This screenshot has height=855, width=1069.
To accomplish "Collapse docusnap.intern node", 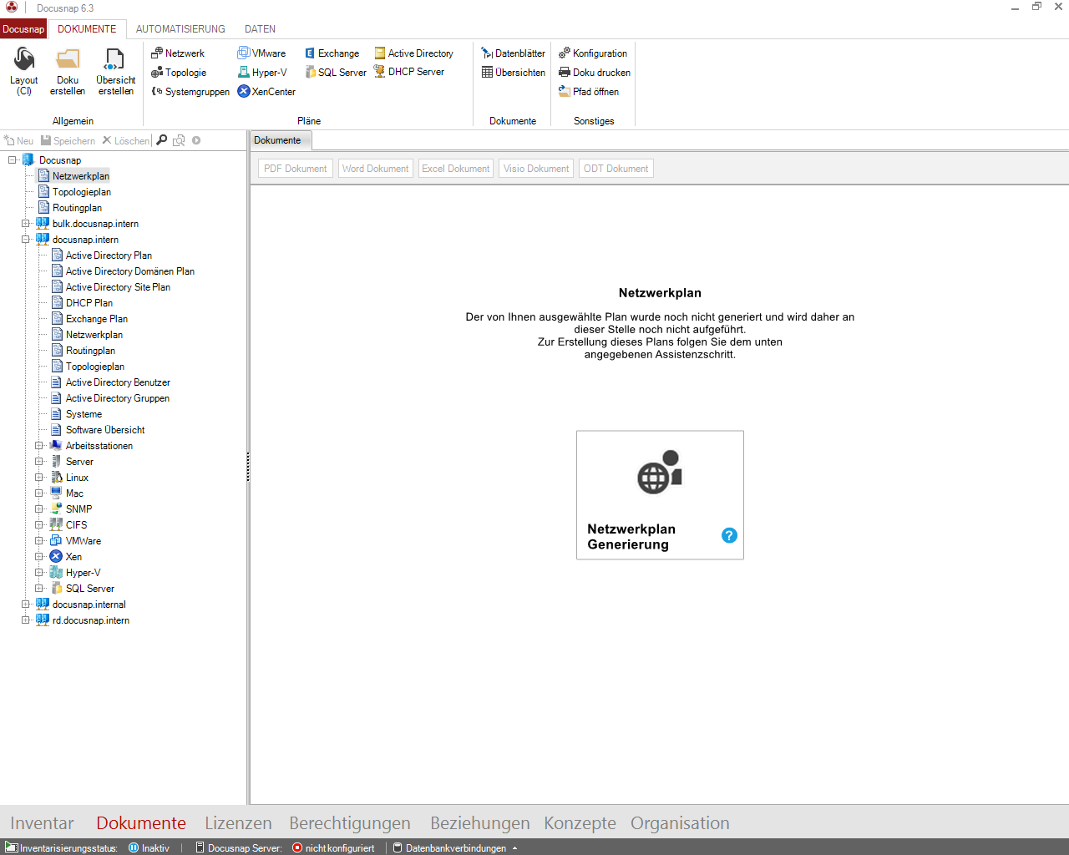I will point(26,239).
